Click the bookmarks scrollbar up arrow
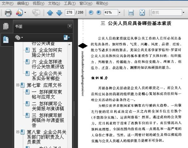Viewport: 188px width, 148px height. [x=70, y=44]
